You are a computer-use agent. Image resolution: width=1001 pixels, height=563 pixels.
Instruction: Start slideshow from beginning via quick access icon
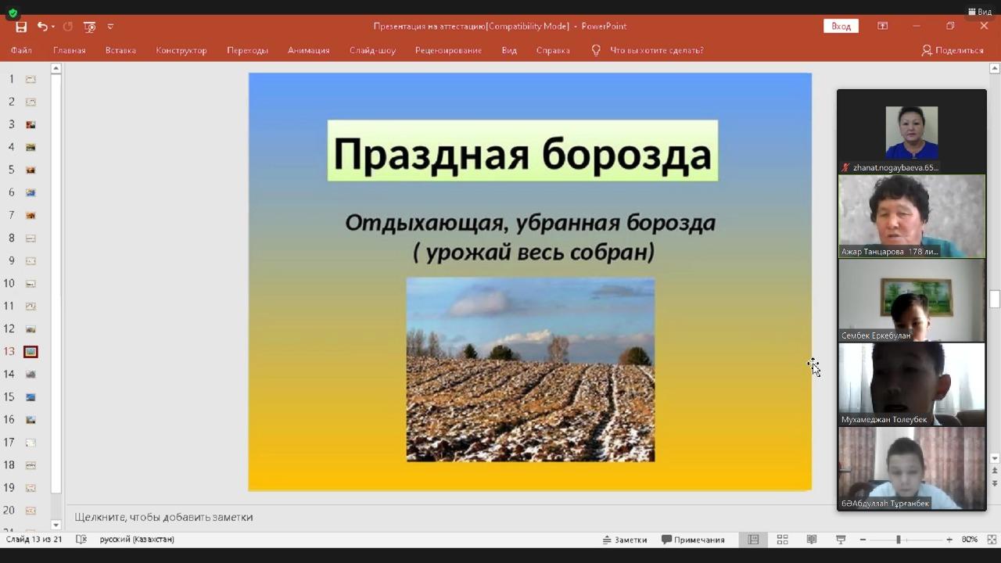pos(89,27)
